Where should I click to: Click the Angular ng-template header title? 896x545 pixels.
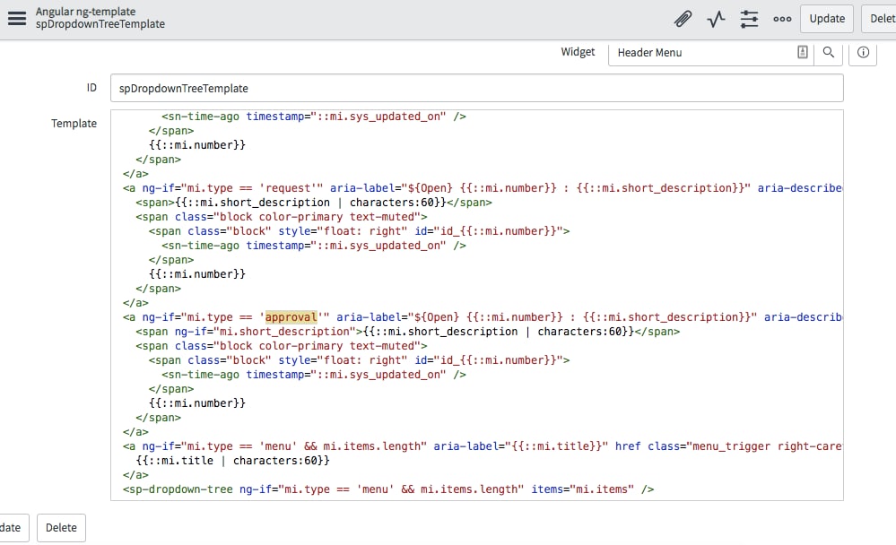coord(83,13)
